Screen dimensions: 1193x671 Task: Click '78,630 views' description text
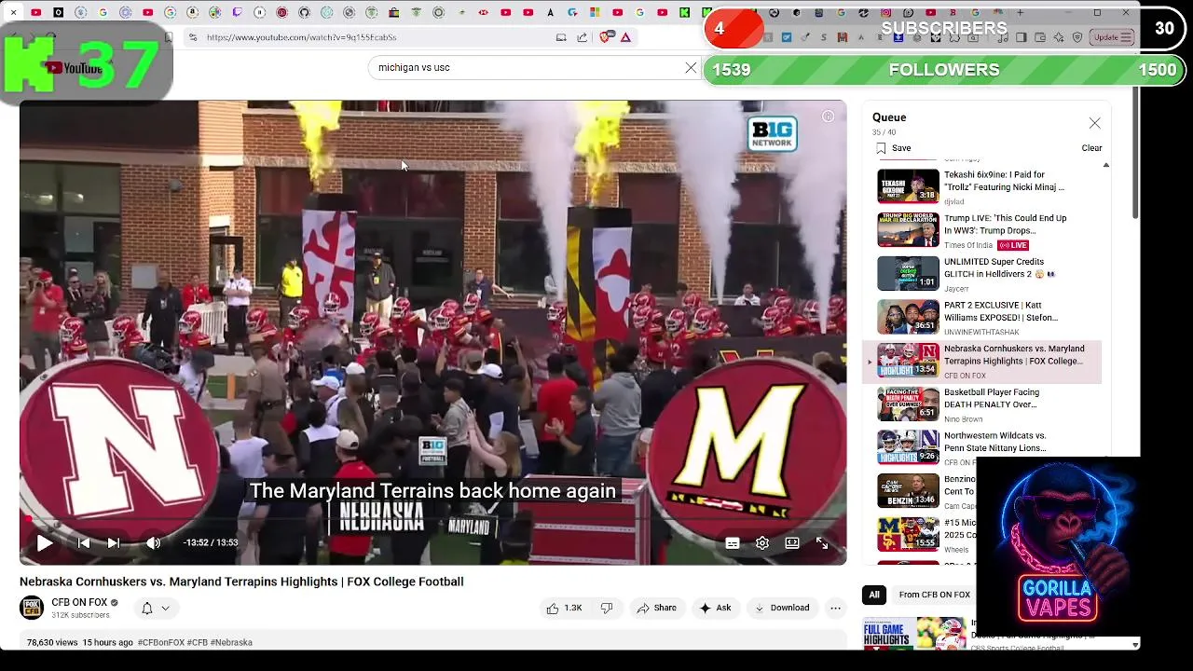coord(52,642)
